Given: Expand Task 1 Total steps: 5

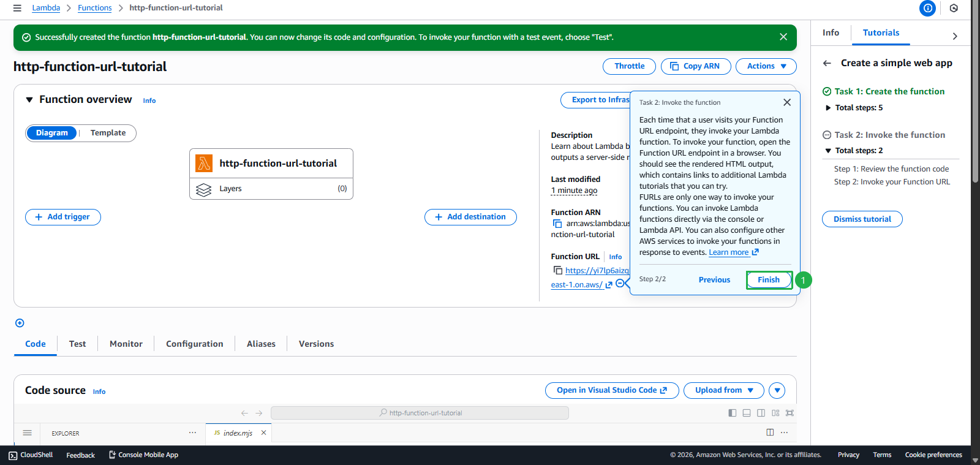Looking at the screenshot, I should (828, 108).
